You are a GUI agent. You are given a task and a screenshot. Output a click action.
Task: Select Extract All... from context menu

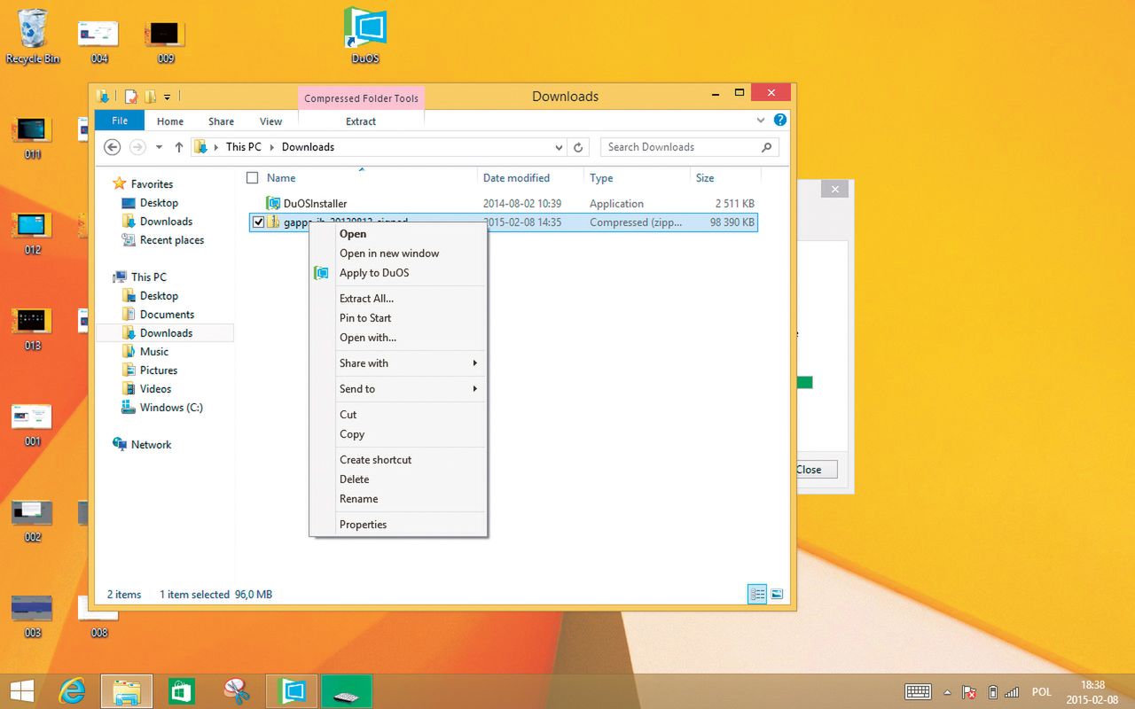(398, 299)
